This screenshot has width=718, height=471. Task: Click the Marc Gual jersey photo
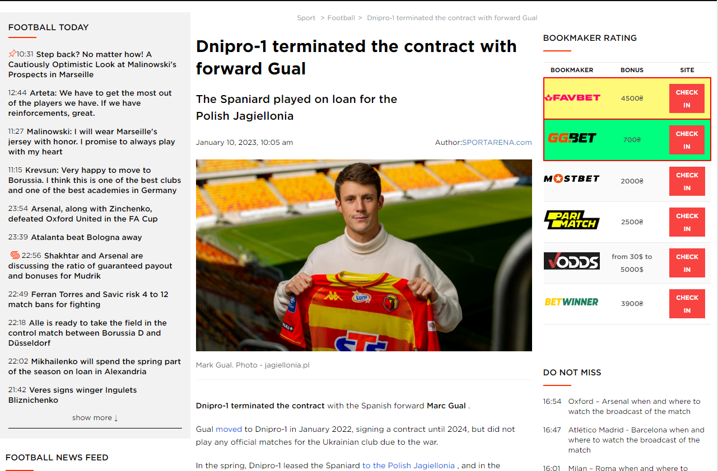pos(364,256)
